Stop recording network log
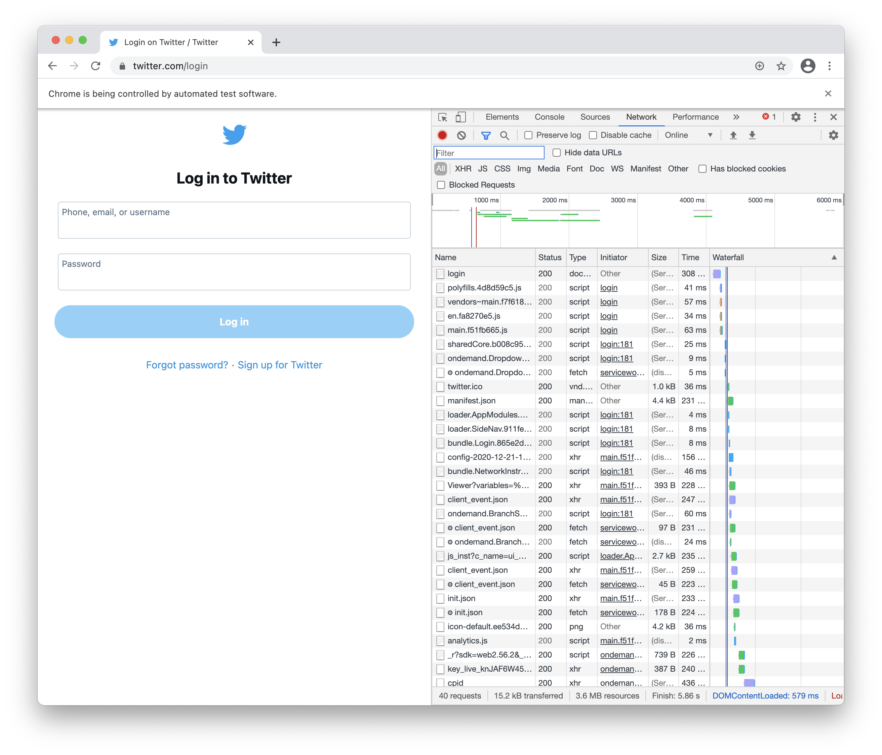The width and height of the screenshot is (882, 755). pyautogui.click(x=442, y=135)
